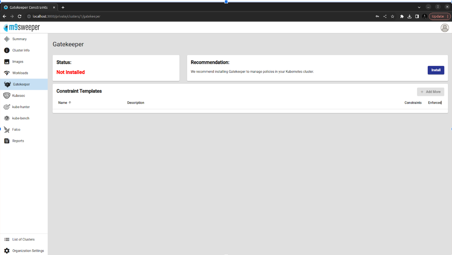Select the kube-bench icon
Screen dimensions: 452x255
pyautogui.click(x=6, y=118)
